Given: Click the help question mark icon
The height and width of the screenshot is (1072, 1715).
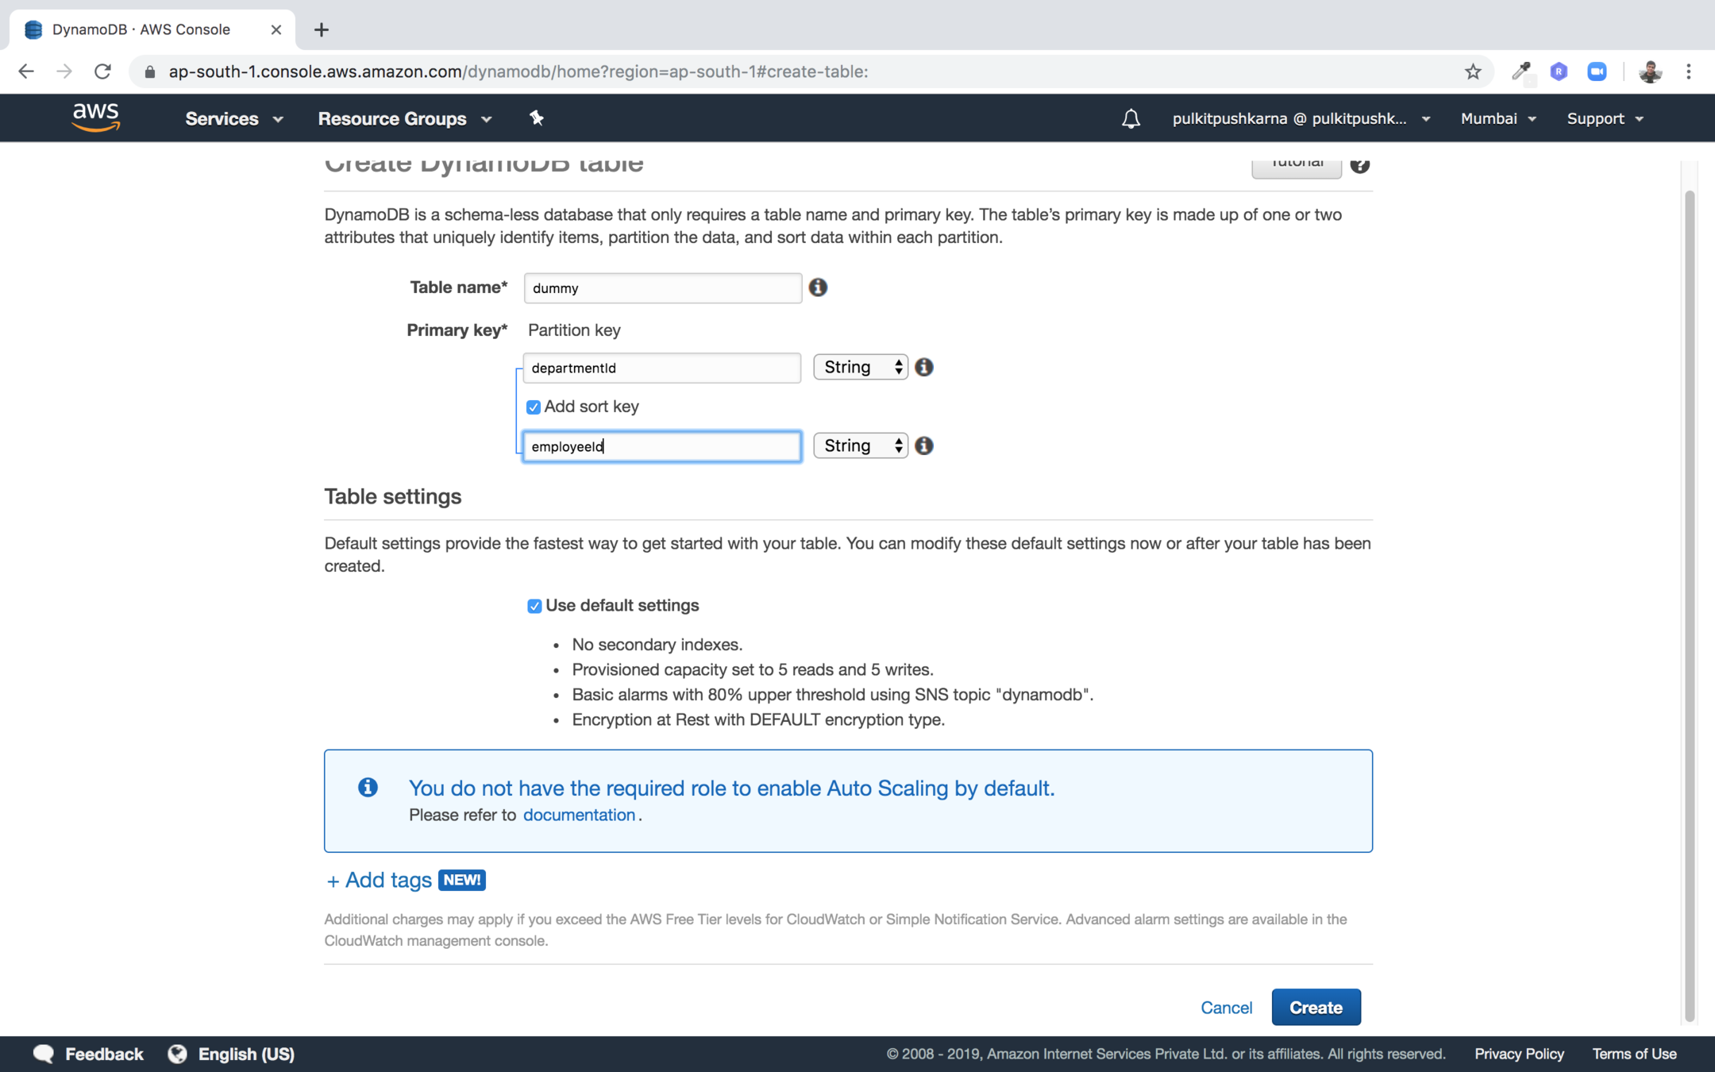Looking at the screenshot, I should click(1359, 164).
